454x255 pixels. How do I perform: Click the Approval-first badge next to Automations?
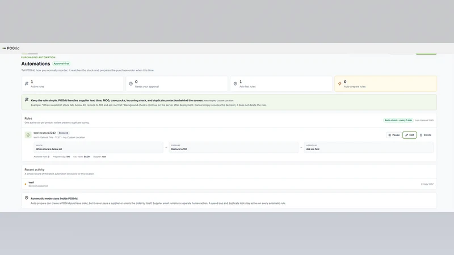click(61, 63)
